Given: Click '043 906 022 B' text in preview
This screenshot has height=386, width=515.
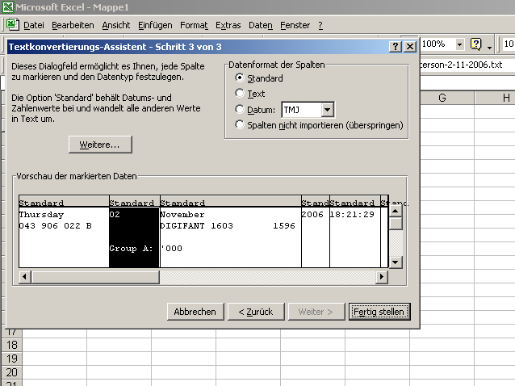Looking at the screenshot, I should pos(55,225).
